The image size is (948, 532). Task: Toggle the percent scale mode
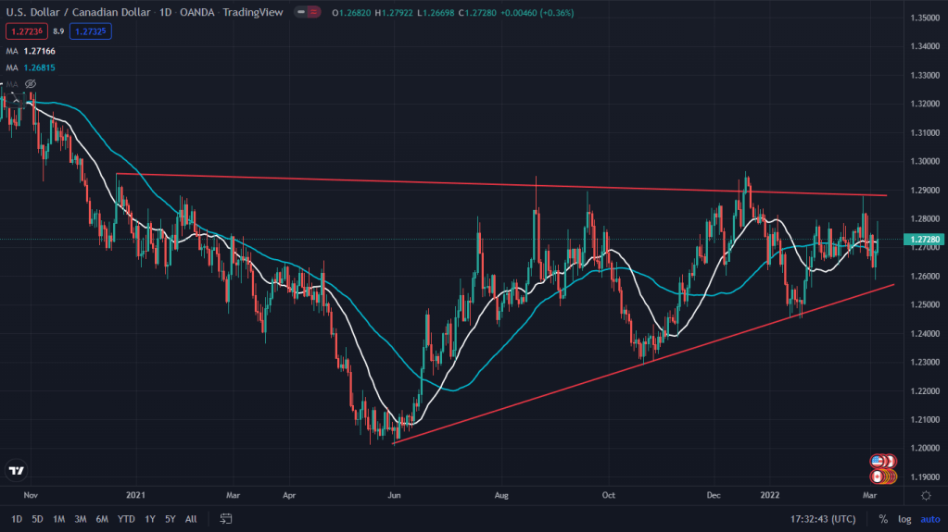click(x=883, y=519)
